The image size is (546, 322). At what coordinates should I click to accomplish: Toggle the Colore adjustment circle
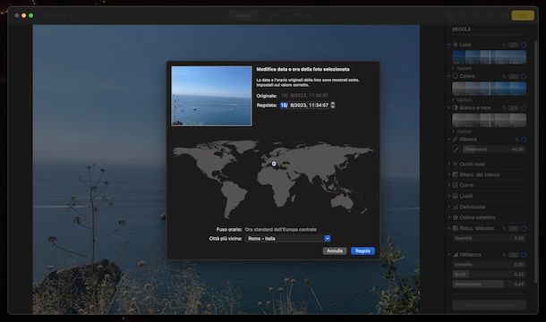tap(524, 76)
